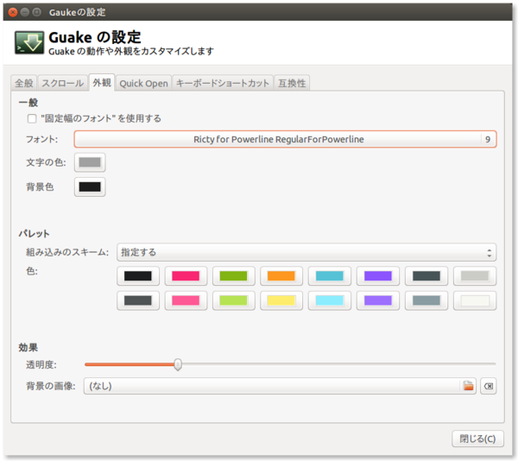The image size is (518, 461).
Task: Maximize the Gaukeの設定 window
Action: click(36, 12)
